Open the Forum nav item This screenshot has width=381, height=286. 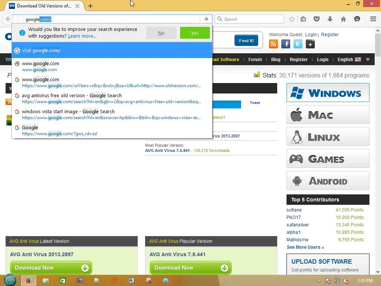[255, 59]
